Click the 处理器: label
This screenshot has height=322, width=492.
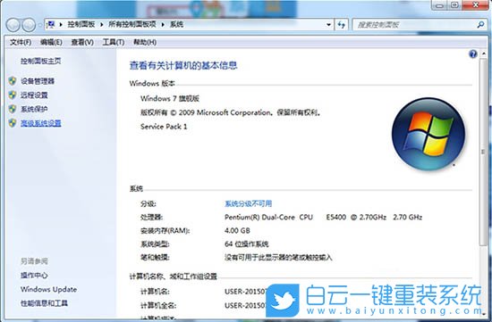click(x=151, y=217)
